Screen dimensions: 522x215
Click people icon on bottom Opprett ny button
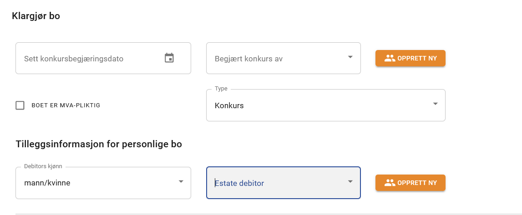coord(390,183)
